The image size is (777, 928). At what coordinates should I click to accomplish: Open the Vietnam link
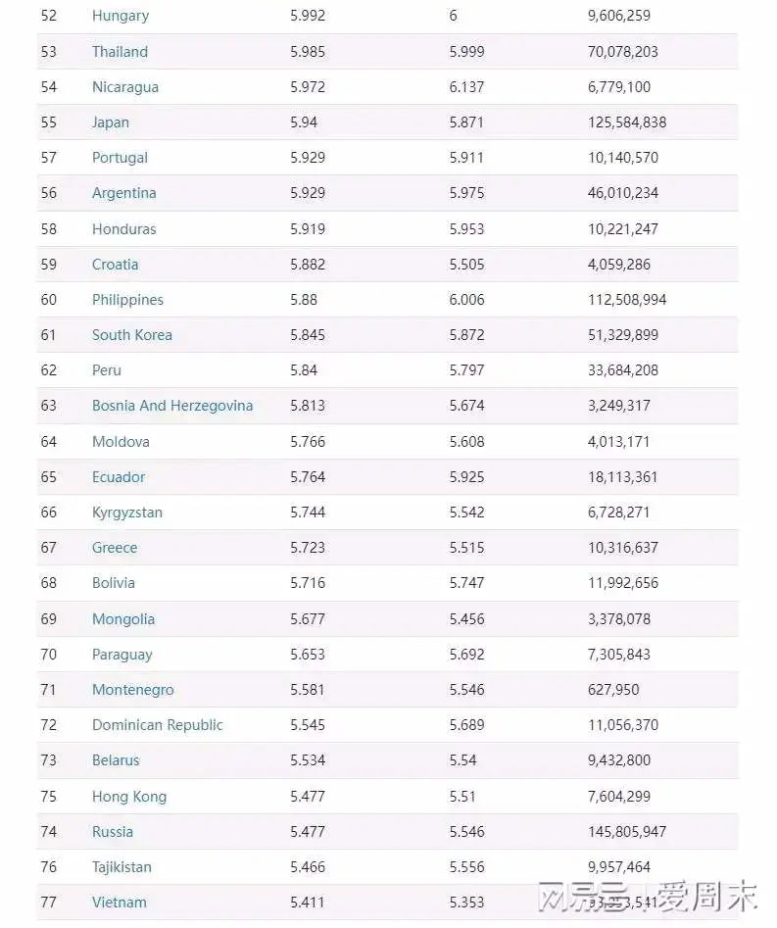[120, 903]
